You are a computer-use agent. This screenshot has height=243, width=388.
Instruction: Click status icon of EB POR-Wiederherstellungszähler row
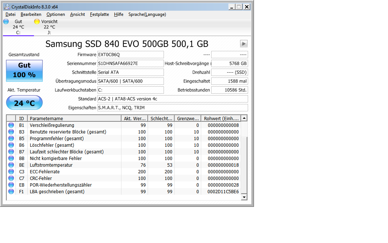[11, 185]
